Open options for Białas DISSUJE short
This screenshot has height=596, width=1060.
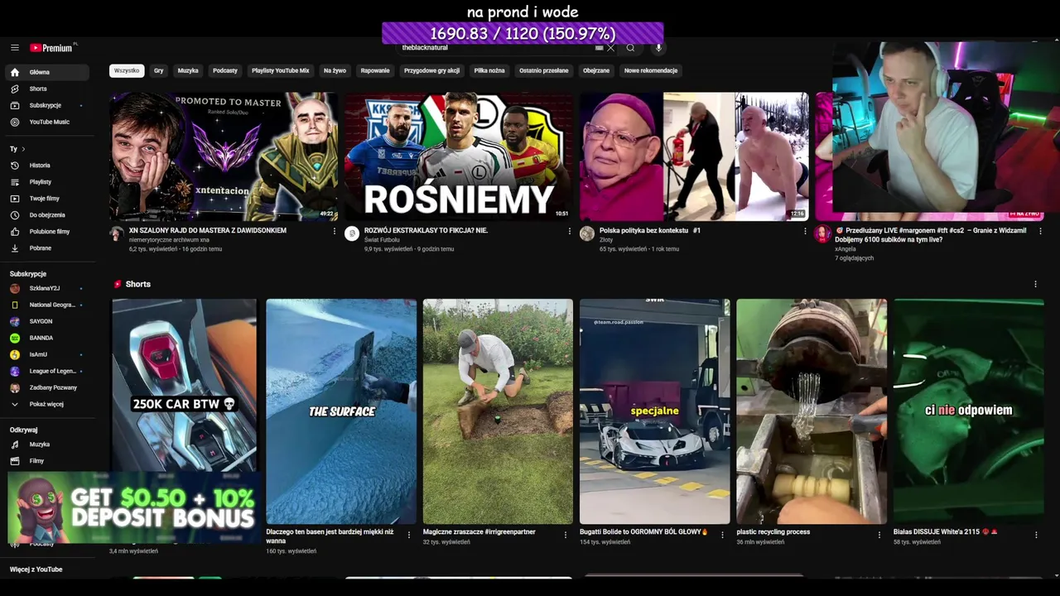click(1036, 536)
